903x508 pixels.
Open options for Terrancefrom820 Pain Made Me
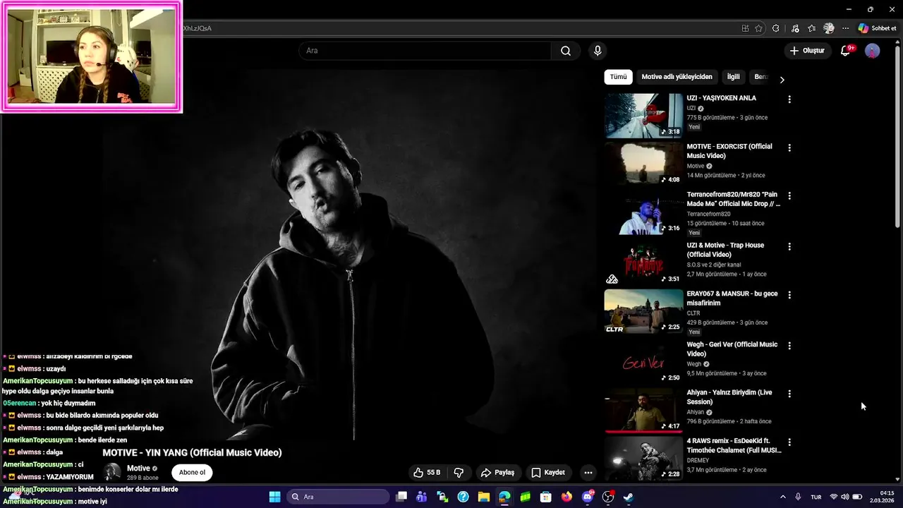[789, 195]
